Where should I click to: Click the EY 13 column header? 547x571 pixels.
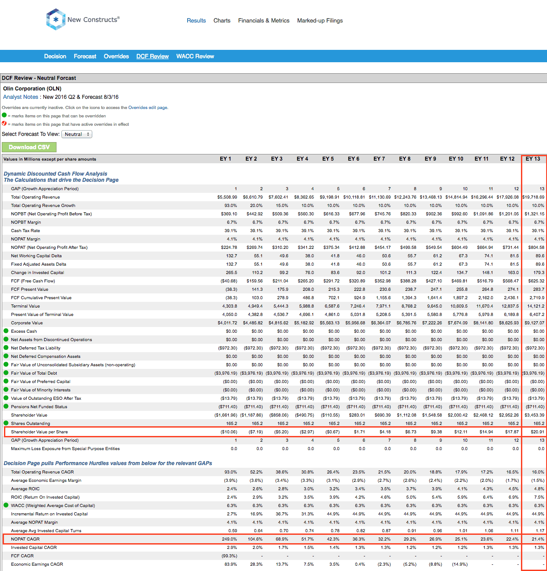[x=533, y=159]
